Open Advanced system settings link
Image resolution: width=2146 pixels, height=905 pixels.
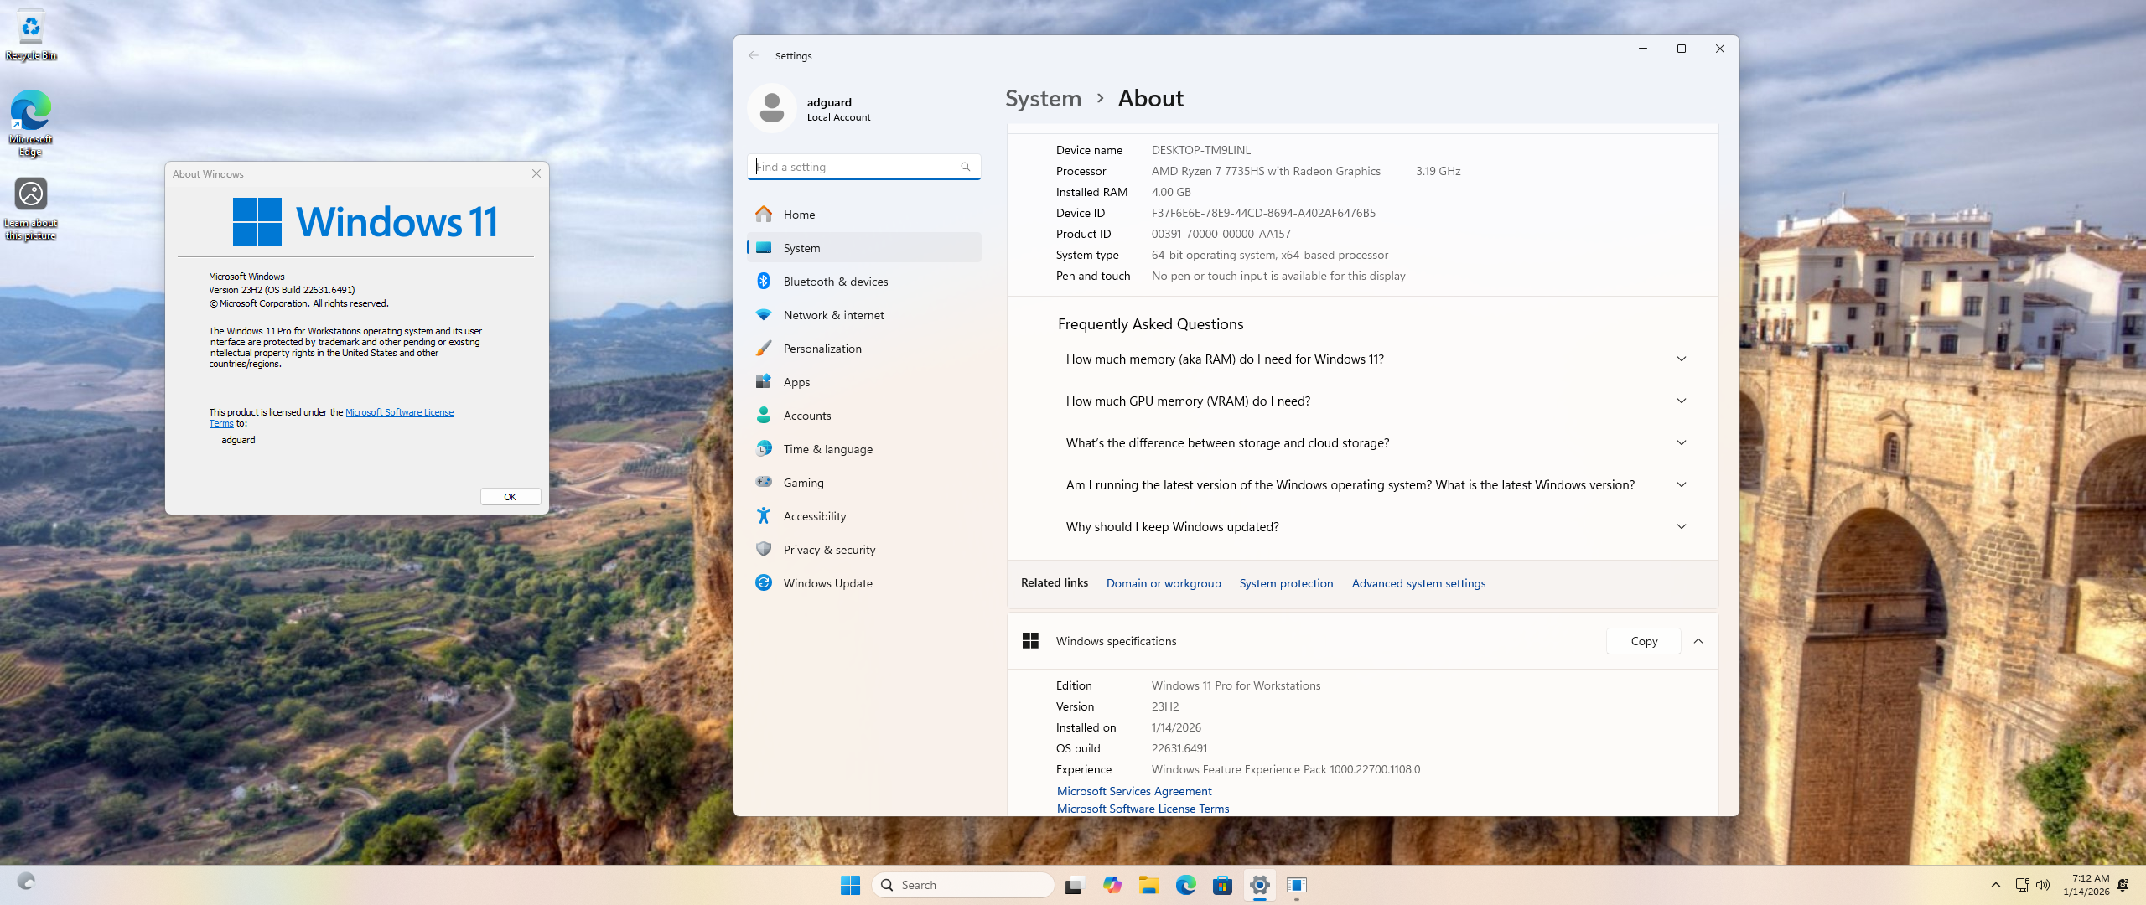1418,583
